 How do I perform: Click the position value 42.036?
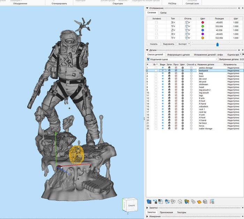pyautogui.click(x=219, y=30)
